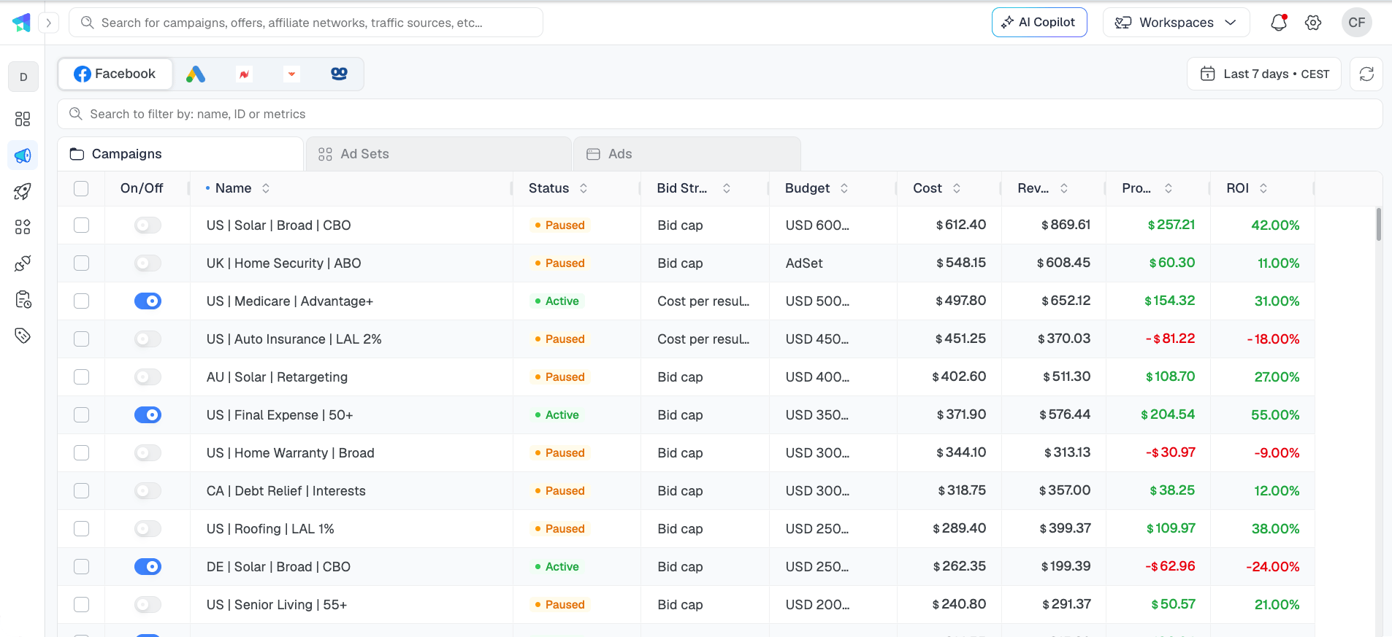Open settings via the gear icon

(x=1313, y=23)
